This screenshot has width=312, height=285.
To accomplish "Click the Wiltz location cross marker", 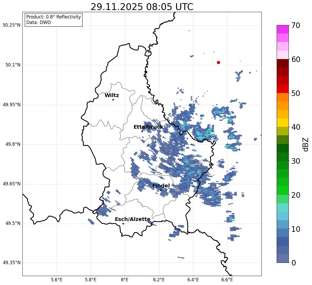I will click(x=113, y=100).
